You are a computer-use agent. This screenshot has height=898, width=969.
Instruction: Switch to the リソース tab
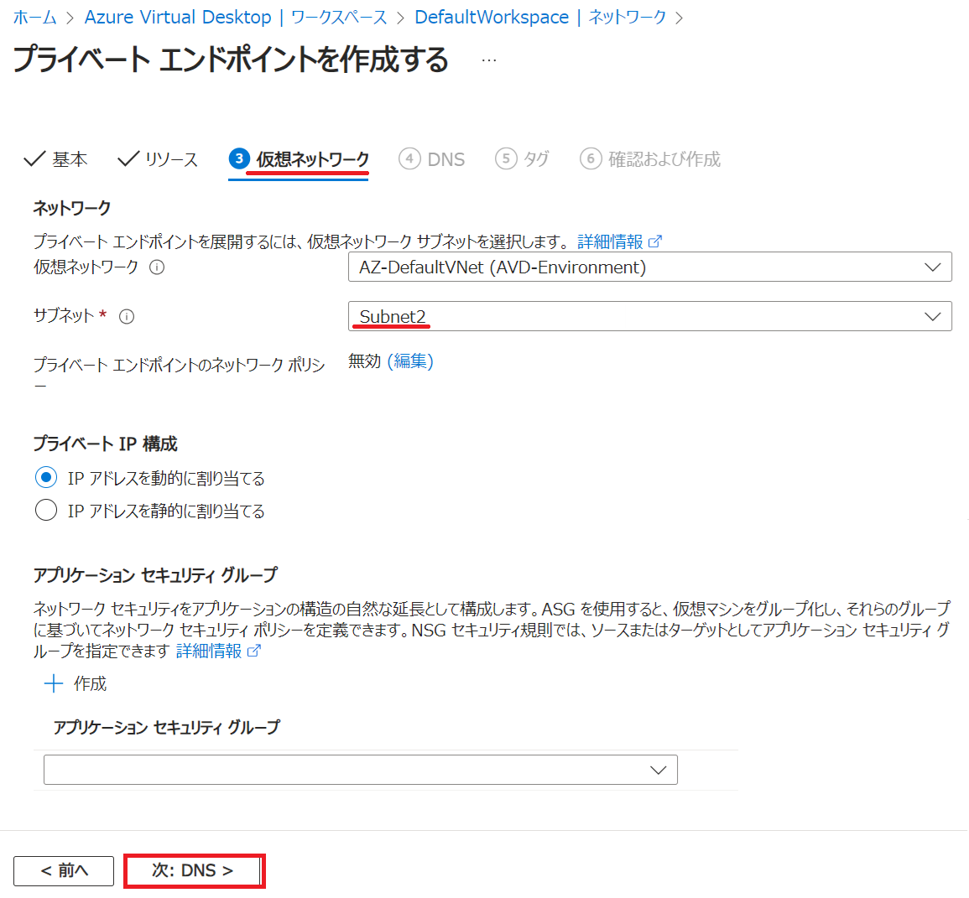(x=159, y=159)
